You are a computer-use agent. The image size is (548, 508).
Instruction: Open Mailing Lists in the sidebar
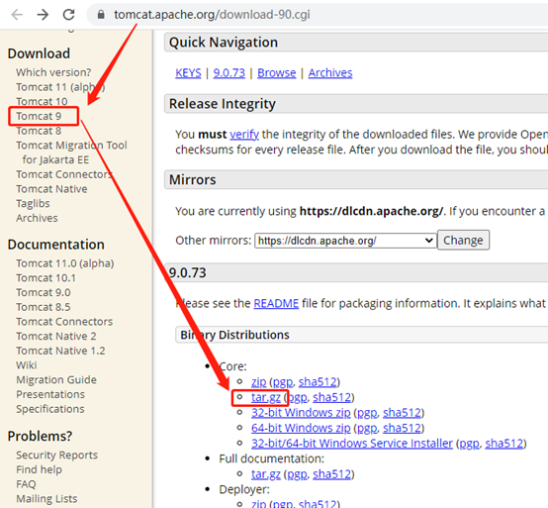(46, 498)
